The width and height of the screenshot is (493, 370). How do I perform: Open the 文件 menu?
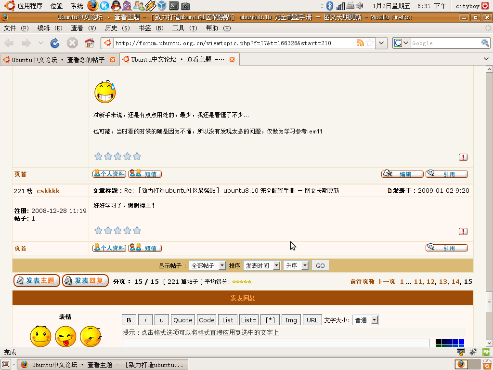coord(16,28)
